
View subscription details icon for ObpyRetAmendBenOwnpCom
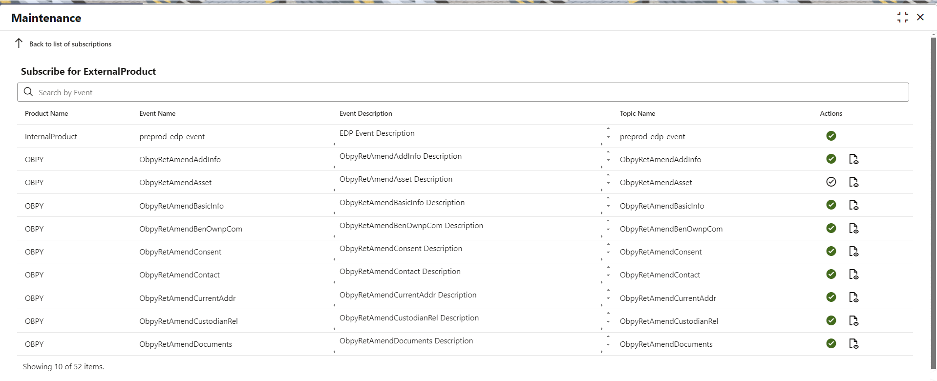pos(853,228)
